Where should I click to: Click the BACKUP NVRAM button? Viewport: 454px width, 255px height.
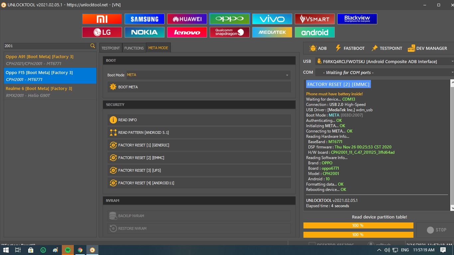tap(199, 216)
